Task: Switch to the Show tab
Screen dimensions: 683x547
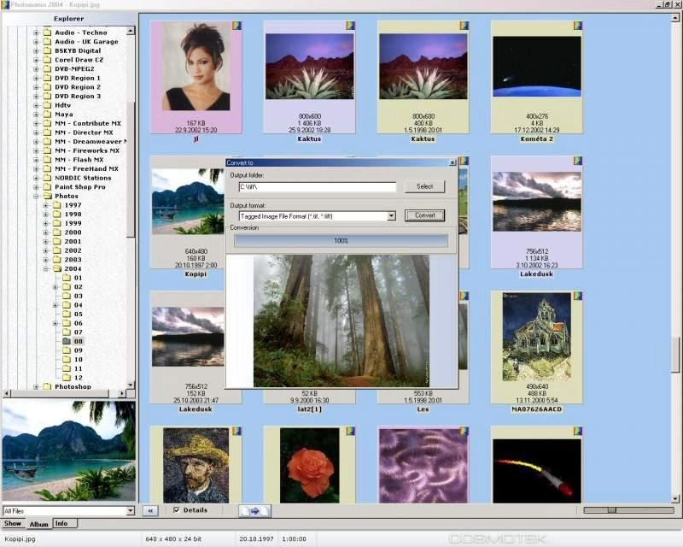Action: [13, 523]
